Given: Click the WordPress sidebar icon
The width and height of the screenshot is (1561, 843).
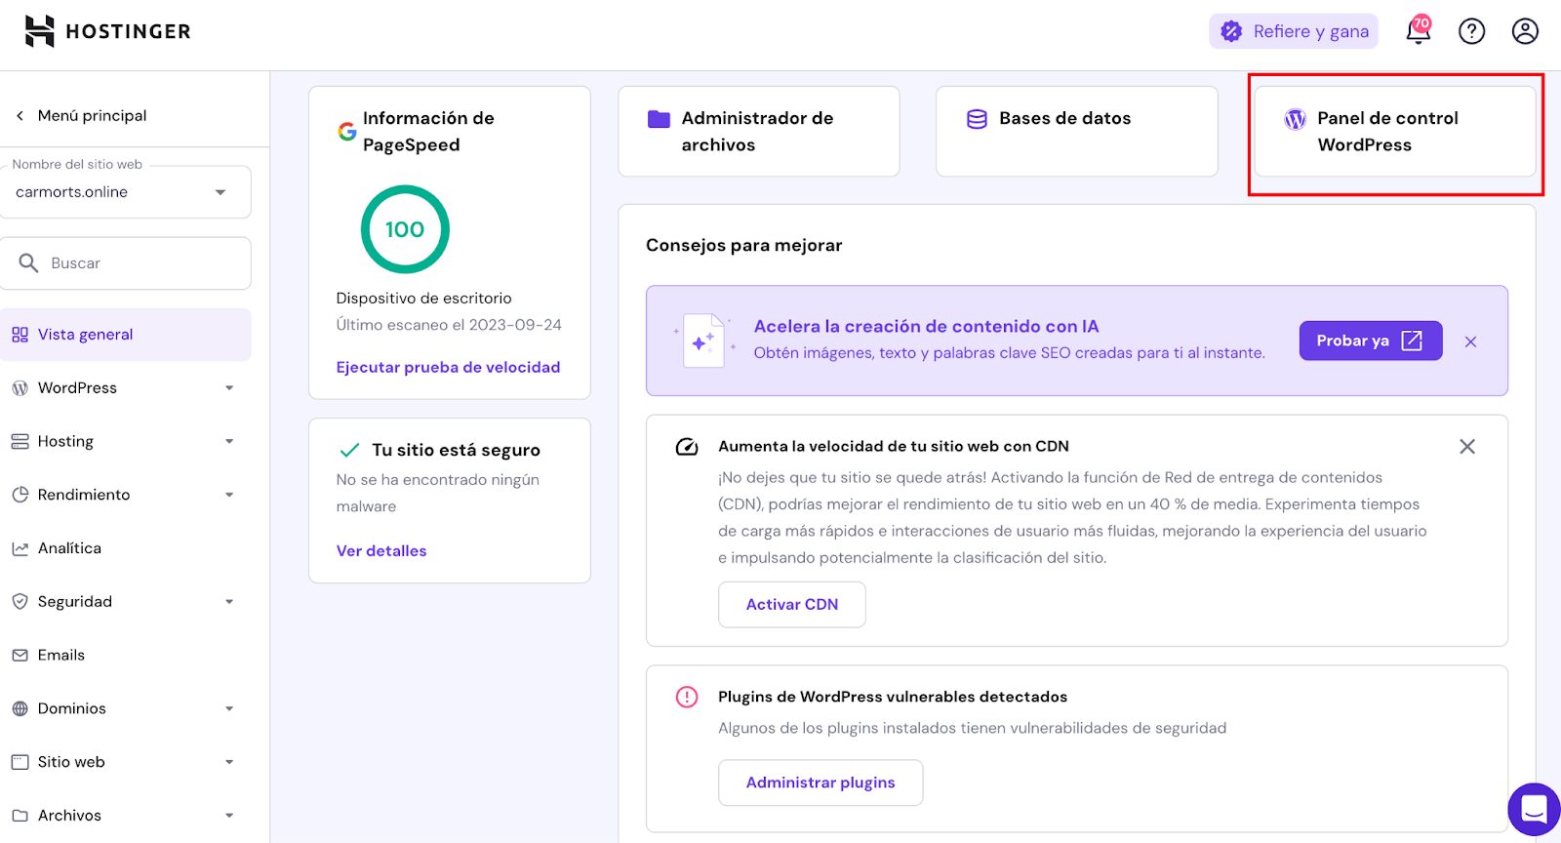Looking at the screenshot, I should tap(20, 388).
